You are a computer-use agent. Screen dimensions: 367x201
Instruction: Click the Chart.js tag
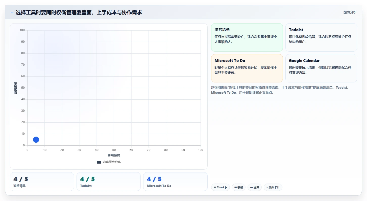click(220, 187)
